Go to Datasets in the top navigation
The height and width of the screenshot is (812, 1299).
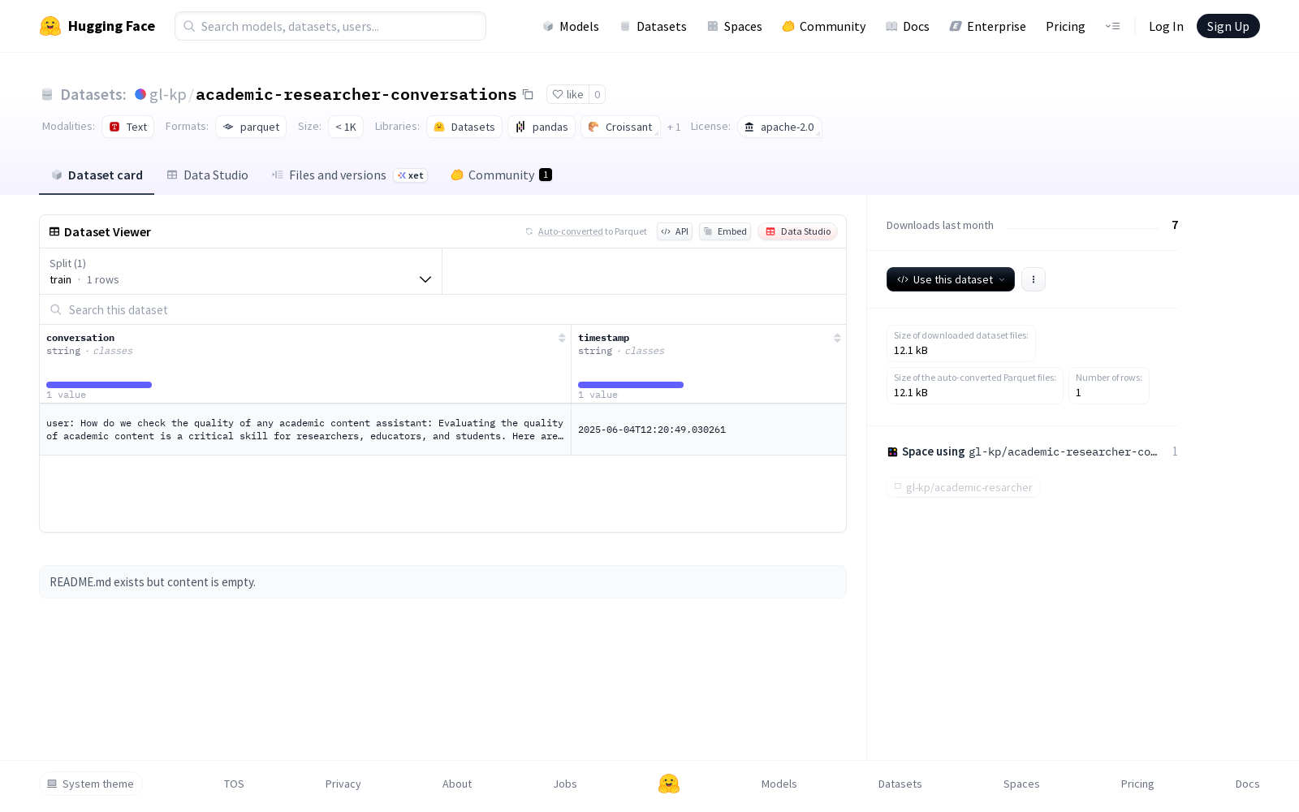[654, 26]
